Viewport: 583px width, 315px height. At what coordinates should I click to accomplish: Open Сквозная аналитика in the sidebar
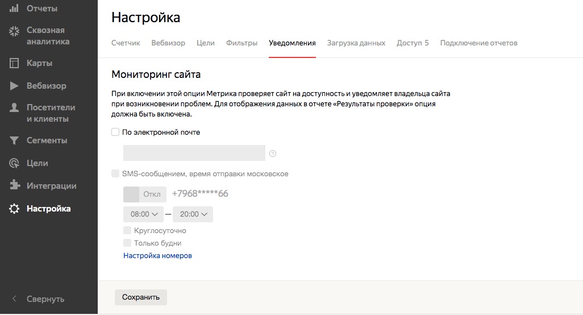48,36
